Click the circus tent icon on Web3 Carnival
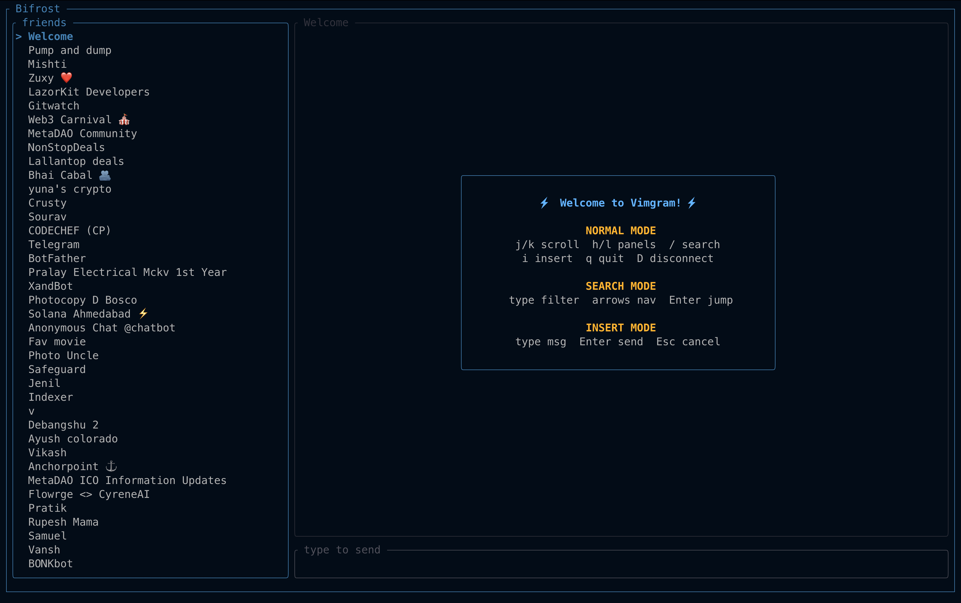The width and height of the screenshot is (961, 603). (x=124, y=119)
